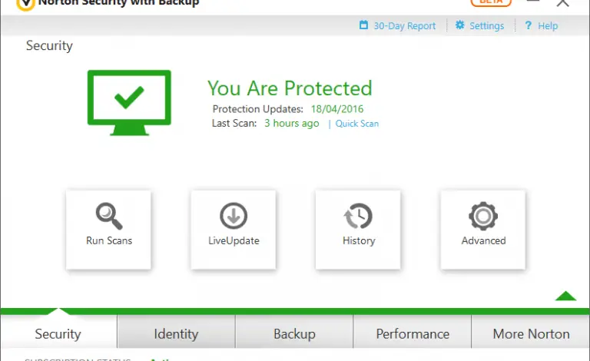Open the Advanced tile
Screen dimensions: 590x361
pyautogui.click(x=483, y=230)
